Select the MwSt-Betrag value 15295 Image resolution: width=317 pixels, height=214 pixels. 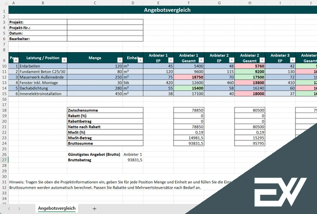point(250,138)
